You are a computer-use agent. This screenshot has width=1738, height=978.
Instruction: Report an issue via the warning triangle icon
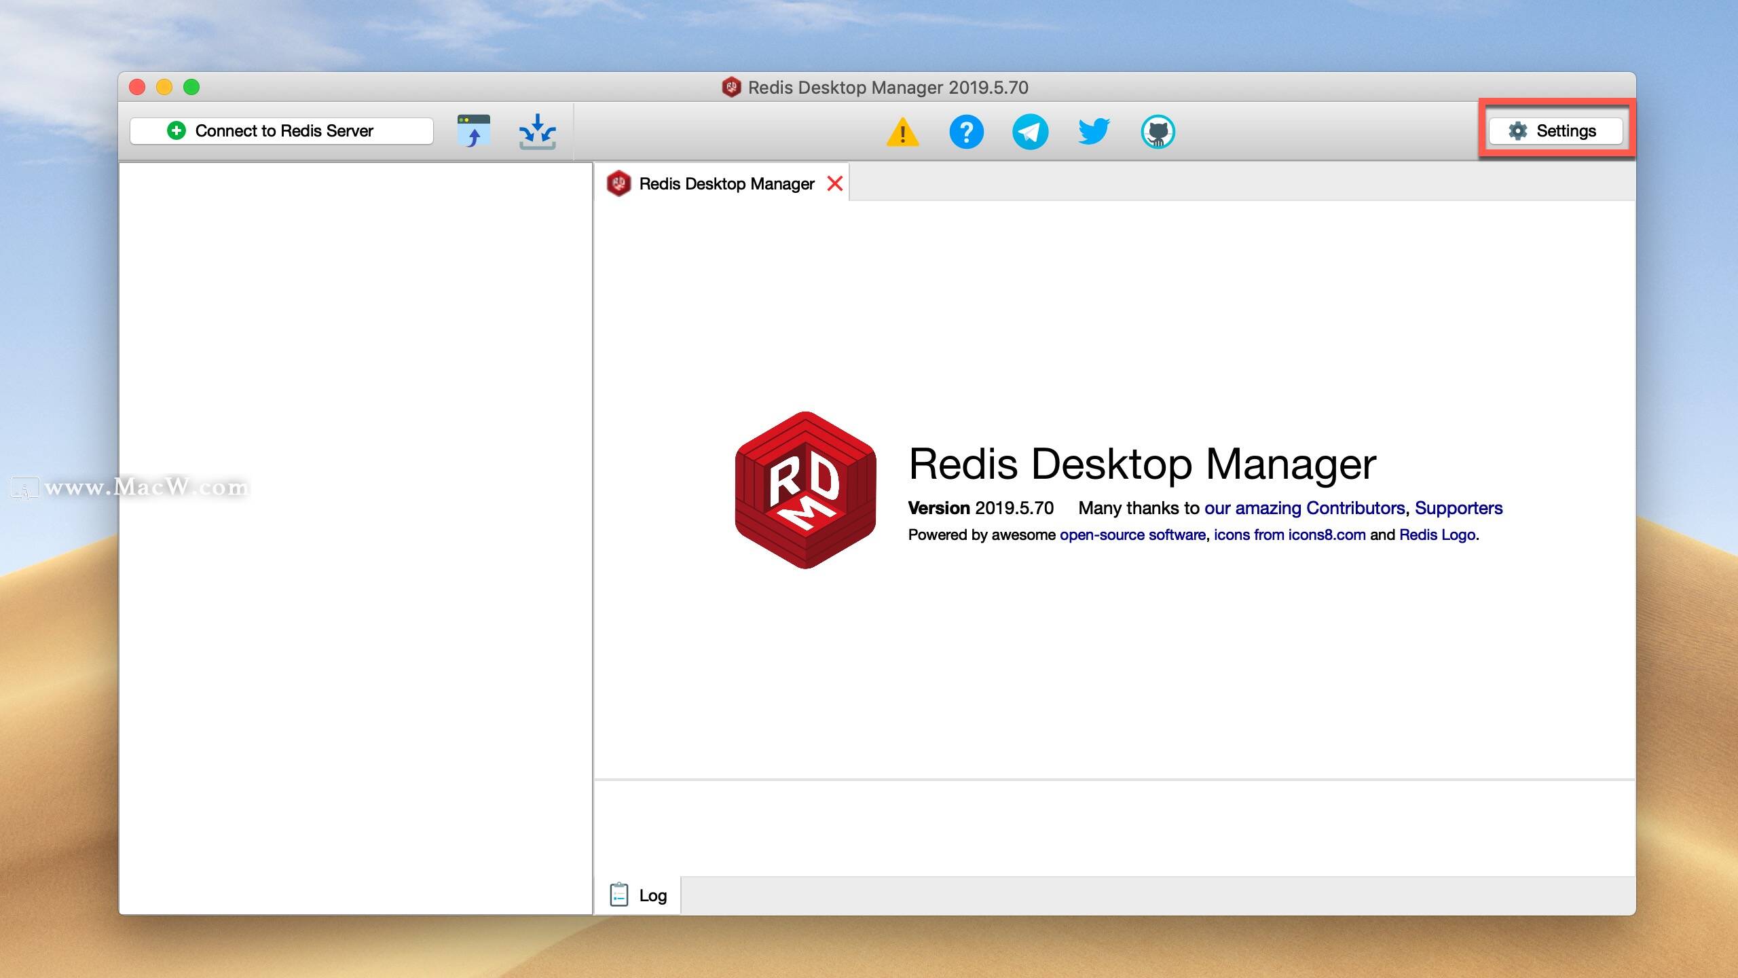coord(903,132)
